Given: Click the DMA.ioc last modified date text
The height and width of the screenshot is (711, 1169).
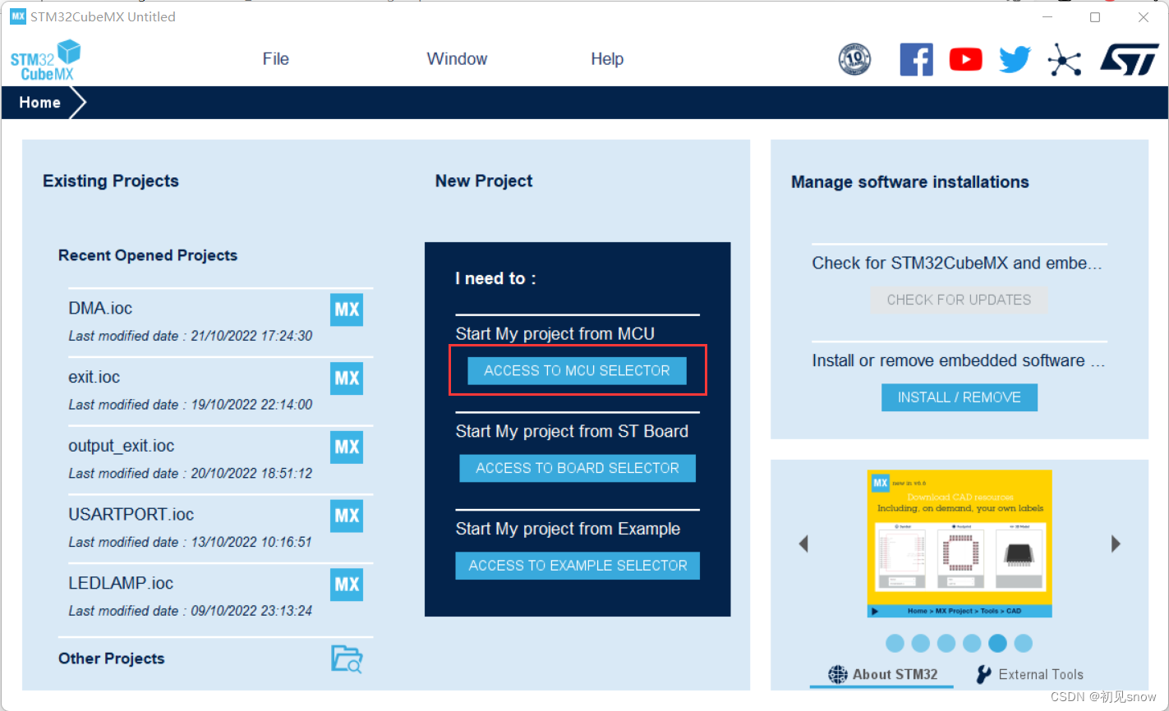Looking at the screenshot, I should tap(191, 336).
